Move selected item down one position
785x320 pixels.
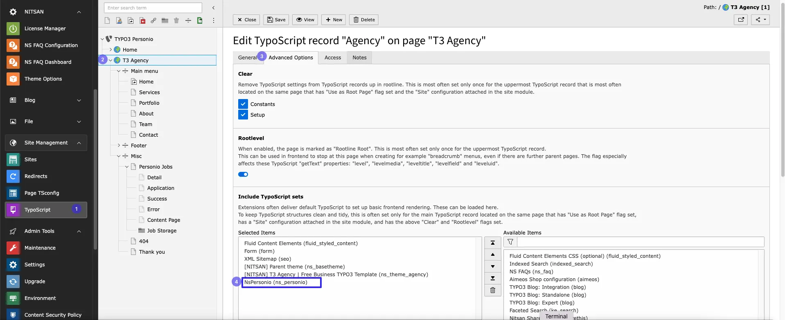493,266
